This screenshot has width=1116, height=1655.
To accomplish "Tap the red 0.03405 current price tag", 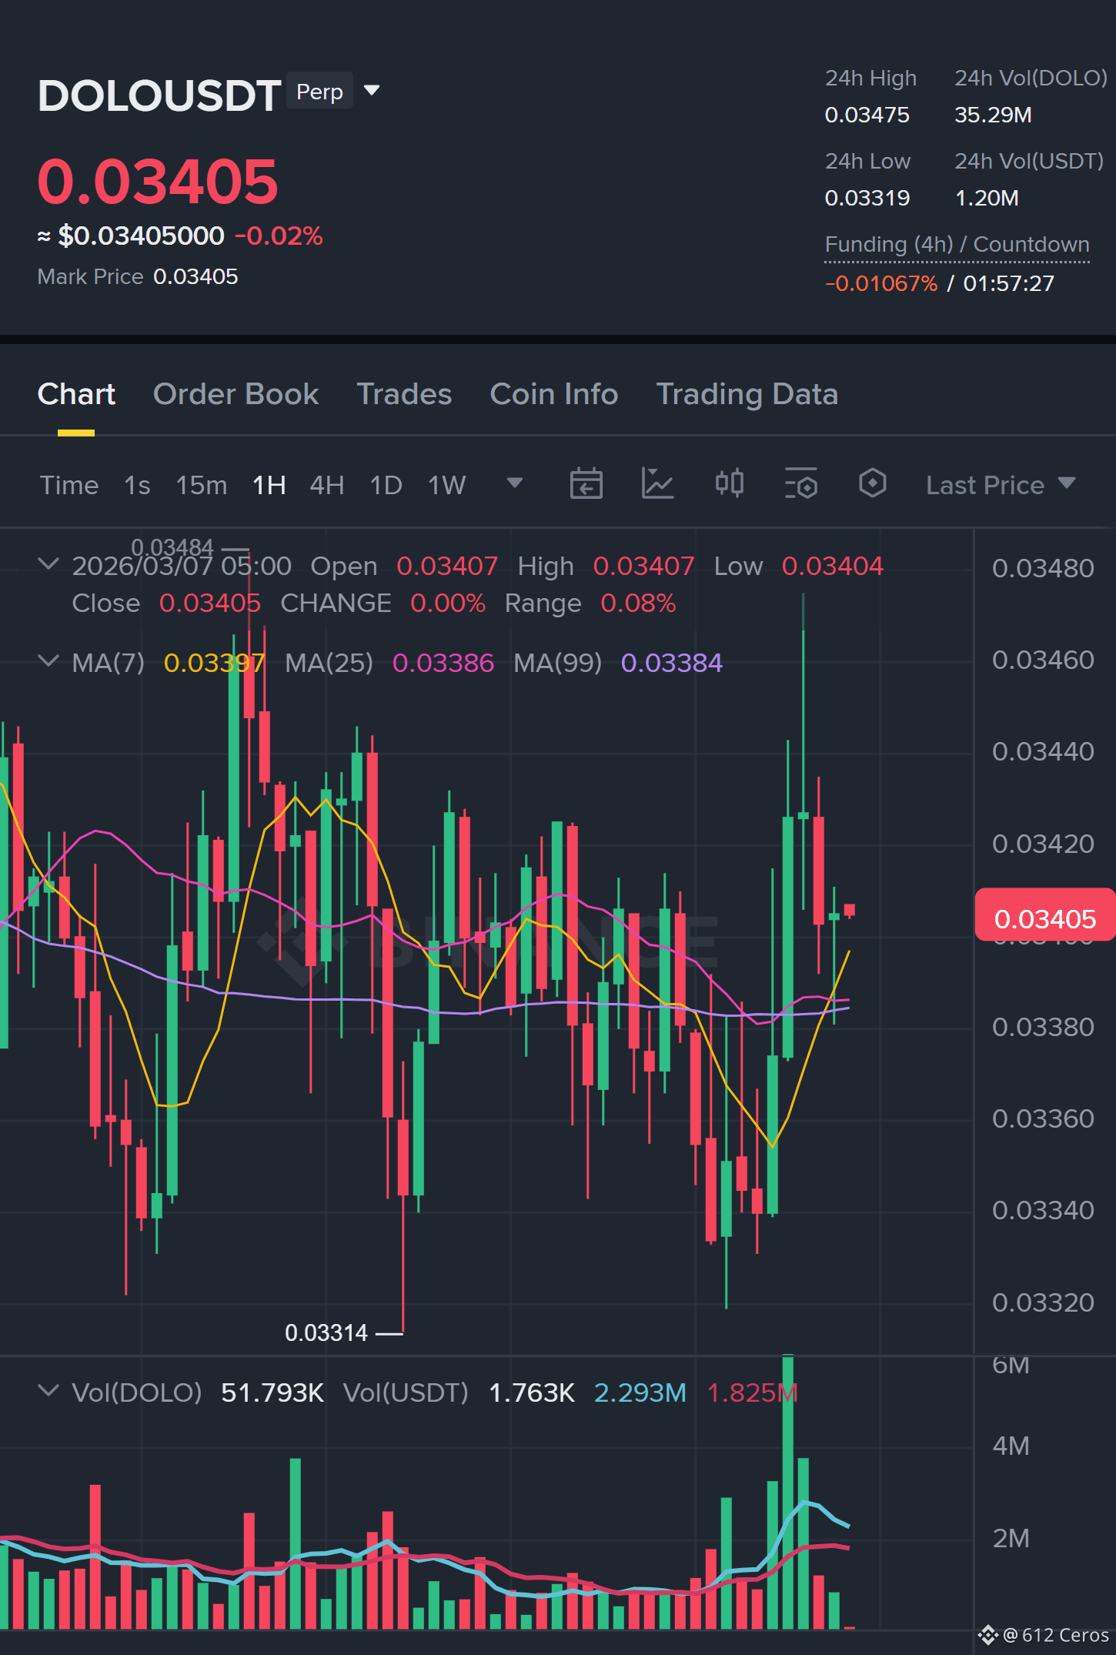I will 1044,917.
